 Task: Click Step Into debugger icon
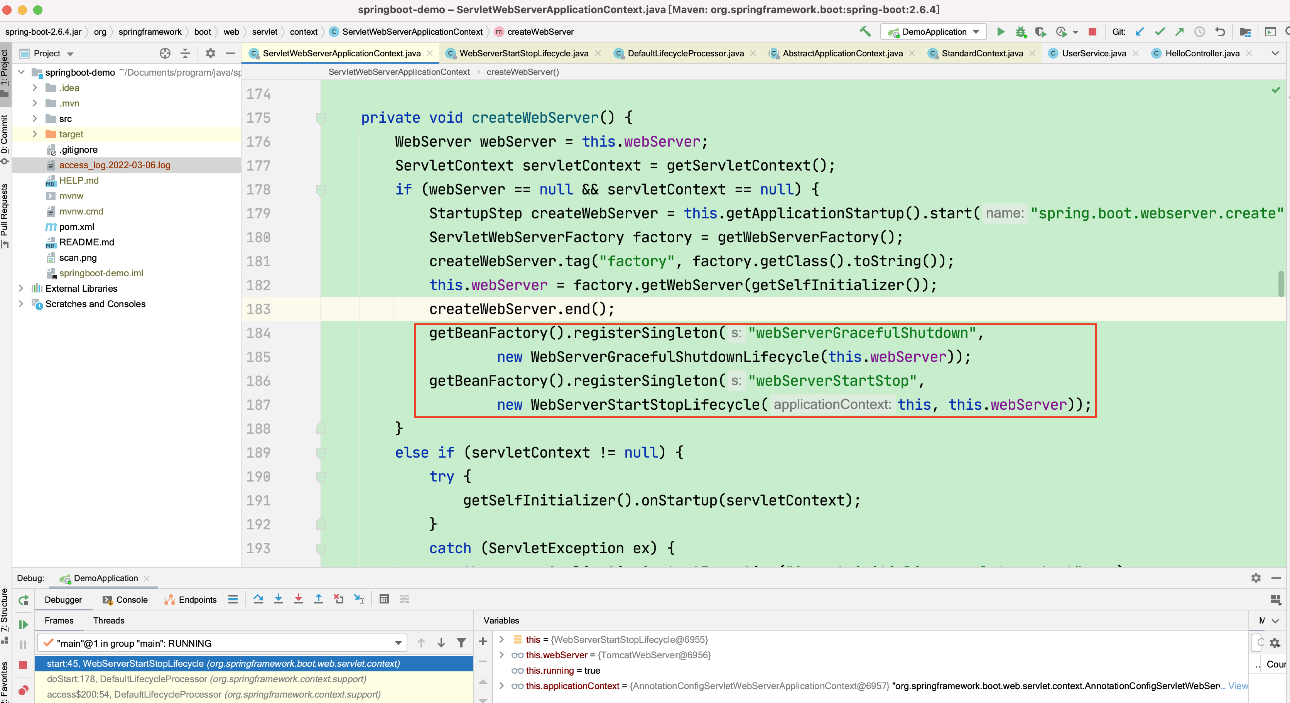279,599
